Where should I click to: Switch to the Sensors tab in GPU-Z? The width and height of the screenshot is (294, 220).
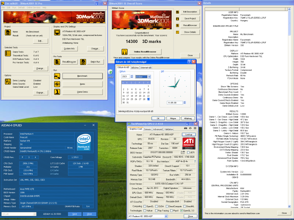click(147, 129)
